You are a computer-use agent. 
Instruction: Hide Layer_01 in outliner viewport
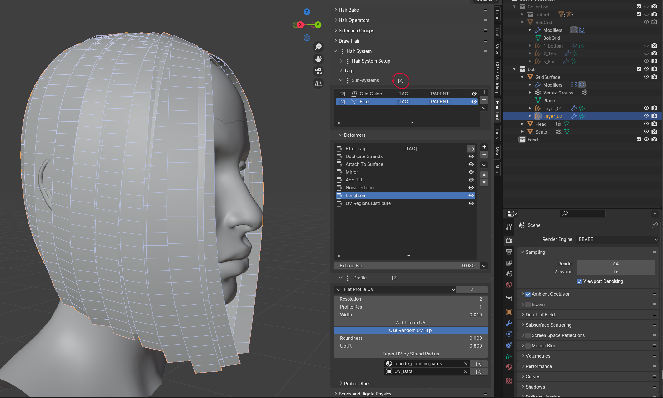pos(646,108)
